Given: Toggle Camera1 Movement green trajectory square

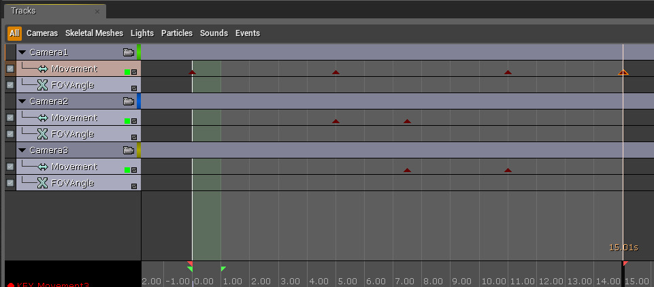Looking at the screenshot, I should (127, 72).
